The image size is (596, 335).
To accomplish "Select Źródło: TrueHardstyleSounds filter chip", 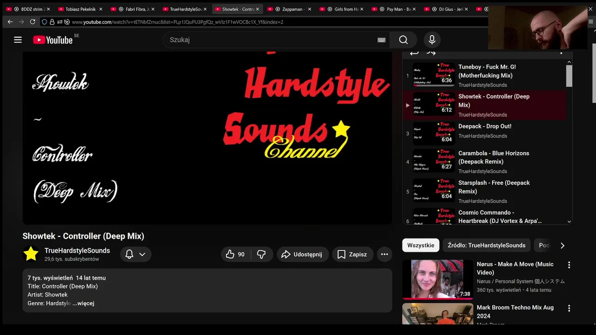I will [487, 245].
